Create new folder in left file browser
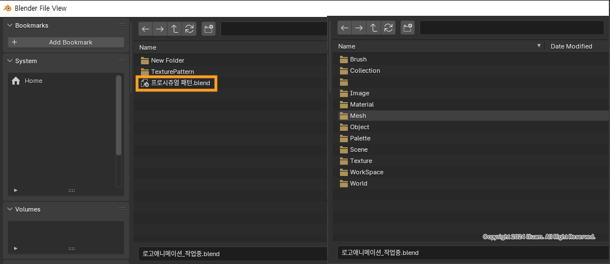 tap(209, 29)
